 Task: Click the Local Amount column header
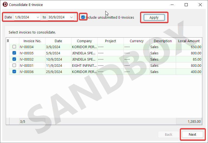(x=189, y=41)
